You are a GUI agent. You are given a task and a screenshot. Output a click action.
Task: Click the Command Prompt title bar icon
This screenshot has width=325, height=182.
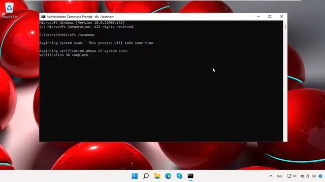pos(43,17)
